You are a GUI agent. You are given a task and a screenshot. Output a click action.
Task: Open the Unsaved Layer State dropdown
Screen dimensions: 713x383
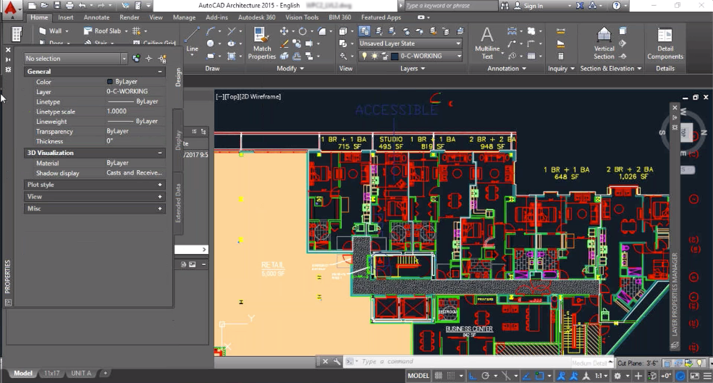tap(410, 43)
